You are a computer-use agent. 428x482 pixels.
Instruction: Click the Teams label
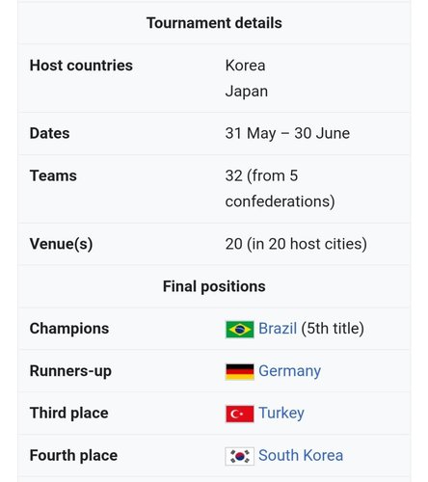[x=53, y=175]
